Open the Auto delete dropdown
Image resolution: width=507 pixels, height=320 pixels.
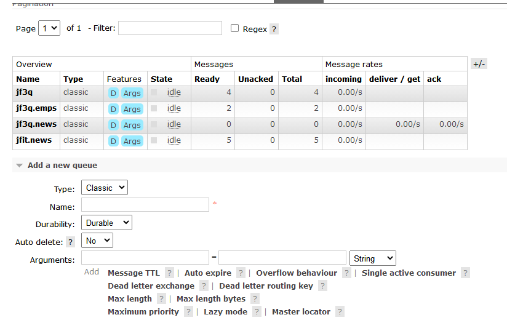(x=97, y=241)
